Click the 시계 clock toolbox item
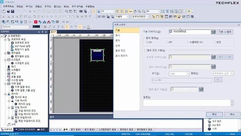Viewport: 241px width, 136px height. point(212,128)
